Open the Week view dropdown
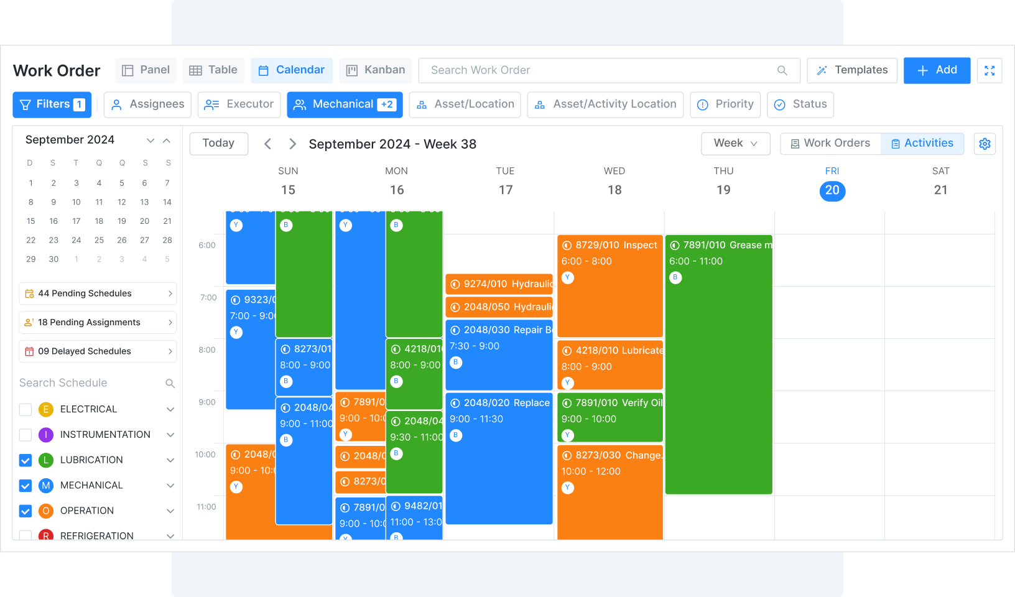The image size is (1015, 597). tap(735, 144)
